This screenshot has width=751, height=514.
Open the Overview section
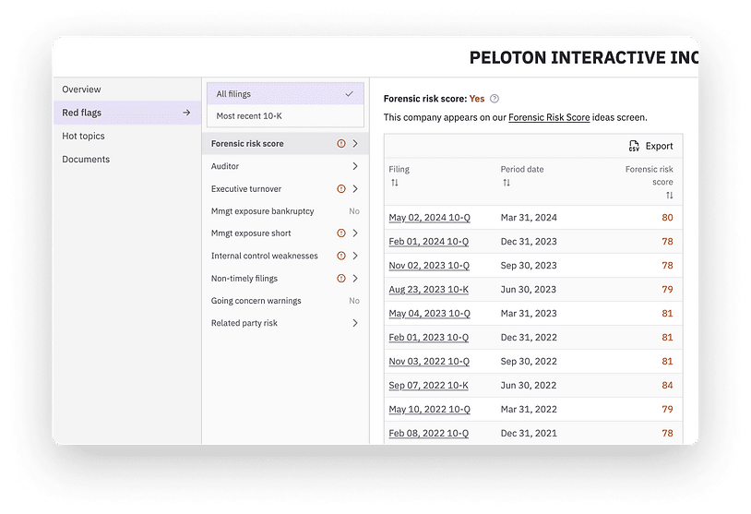click(82, 90)
